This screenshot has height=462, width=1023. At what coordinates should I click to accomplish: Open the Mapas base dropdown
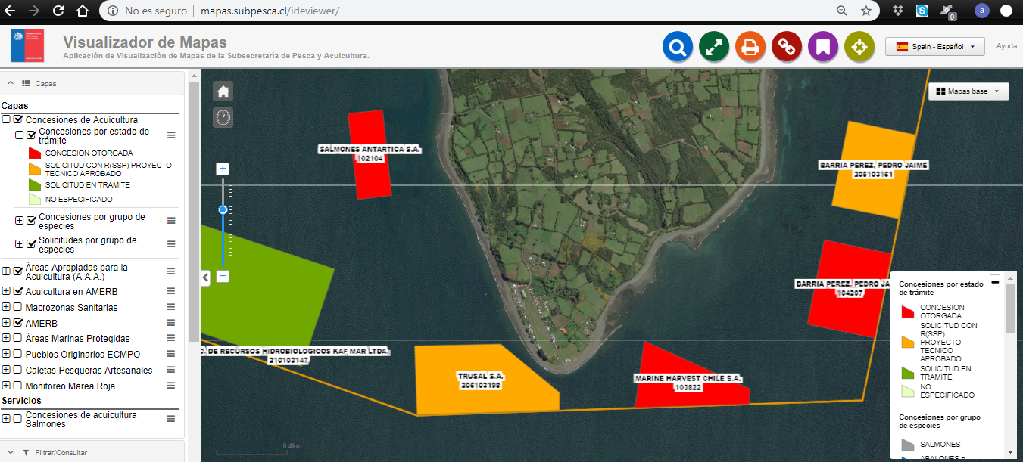(x=968, y=91)
